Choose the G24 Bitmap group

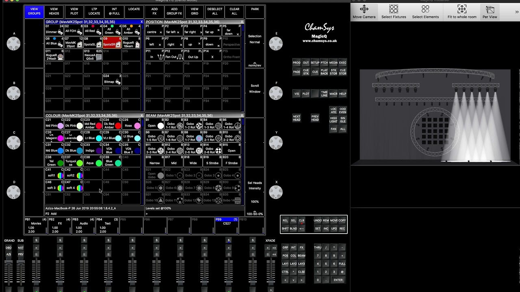pyautogui.click(x=112, y=80)
